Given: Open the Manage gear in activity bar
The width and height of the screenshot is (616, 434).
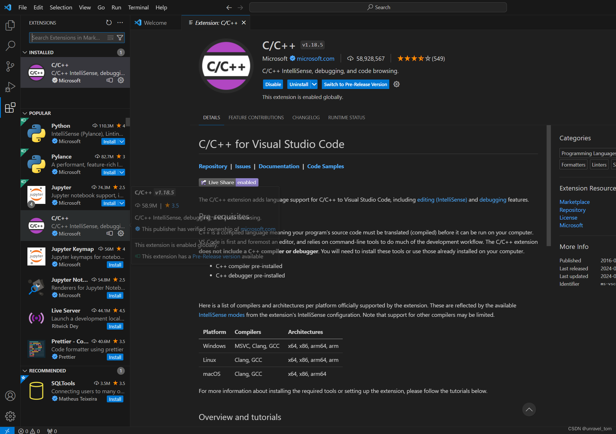Looking at the screenshot, I should [10, 416].
